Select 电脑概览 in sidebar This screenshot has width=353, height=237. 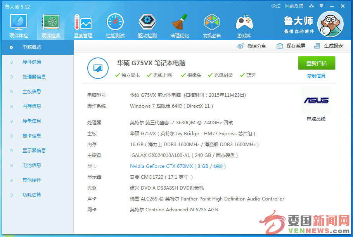click(38, 47)
